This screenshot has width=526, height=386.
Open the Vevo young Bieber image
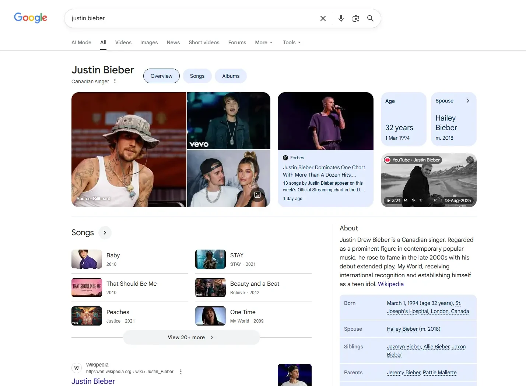pos(229,121)
